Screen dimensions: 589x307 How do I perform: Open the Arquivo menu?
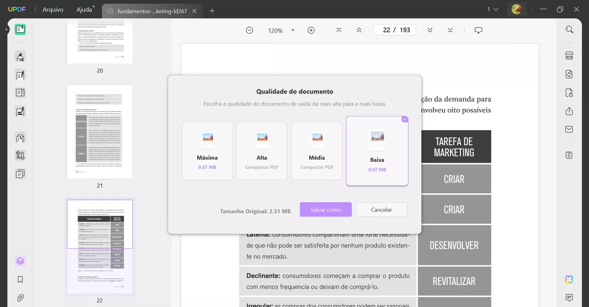pos(53,9)
